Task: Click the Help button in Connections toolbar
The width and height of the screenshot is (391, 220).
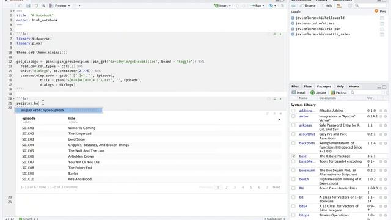Action: 326,5
